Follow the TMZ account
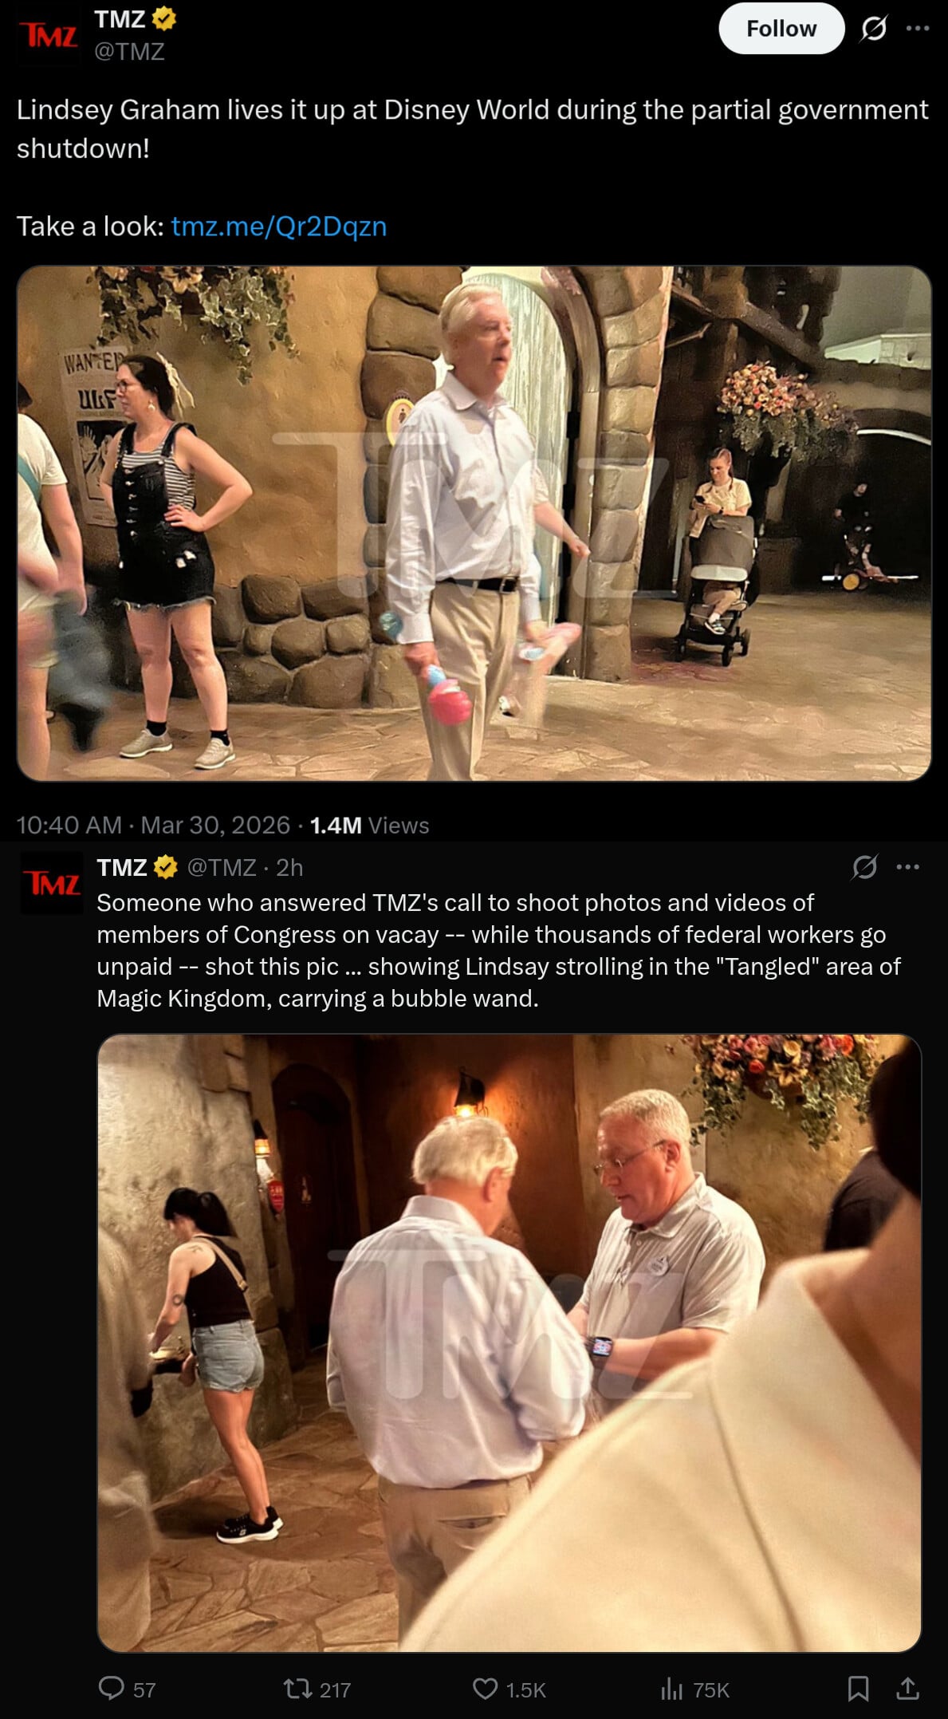 781,29
